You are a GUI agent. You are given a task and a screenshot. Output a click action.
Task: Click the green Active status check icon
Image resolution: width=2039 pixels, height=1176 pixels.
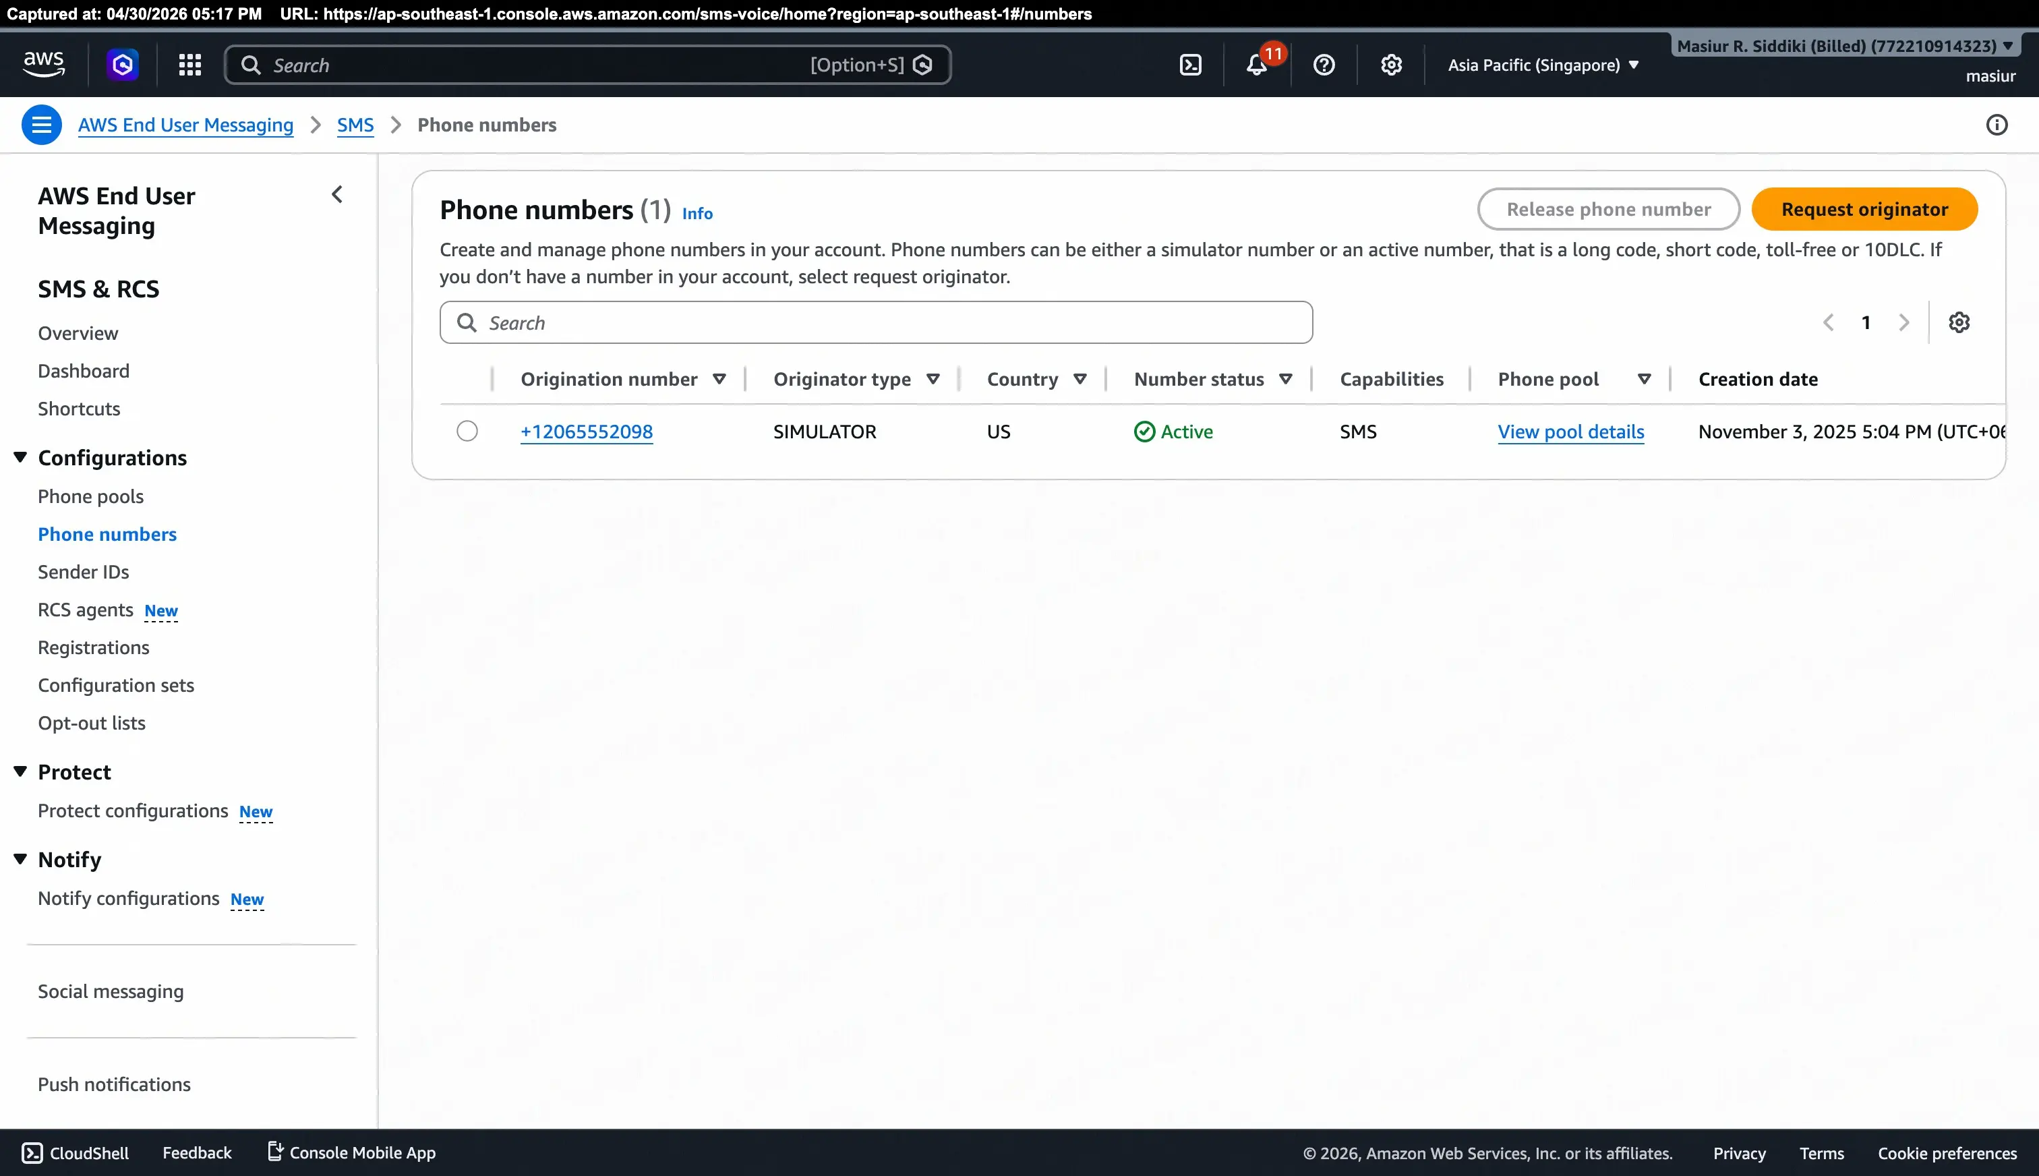point(1144,432)
